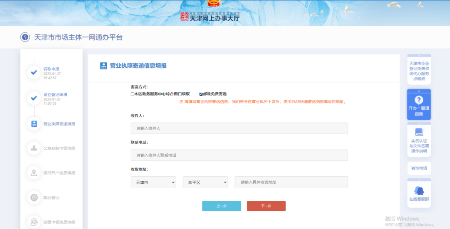This screenshot has width=450, height=229.
Task: Click the 发票申领信息填报 step icon
Action: (x=34, y=222)
